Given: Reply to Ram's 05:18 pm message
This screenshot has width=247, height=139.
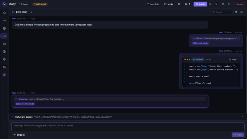Looking at the screenshot, I should [32, 93].
